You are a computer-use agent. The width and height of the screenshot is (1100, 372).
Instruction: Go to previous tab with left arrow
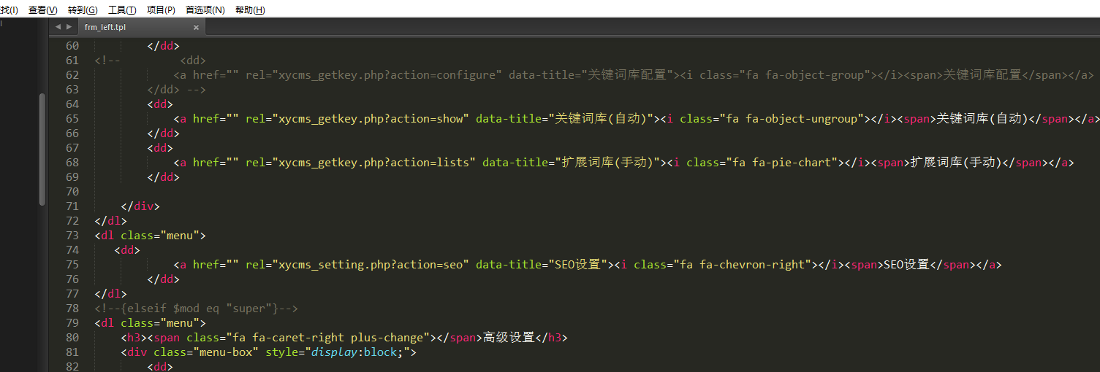pos(58,27)
